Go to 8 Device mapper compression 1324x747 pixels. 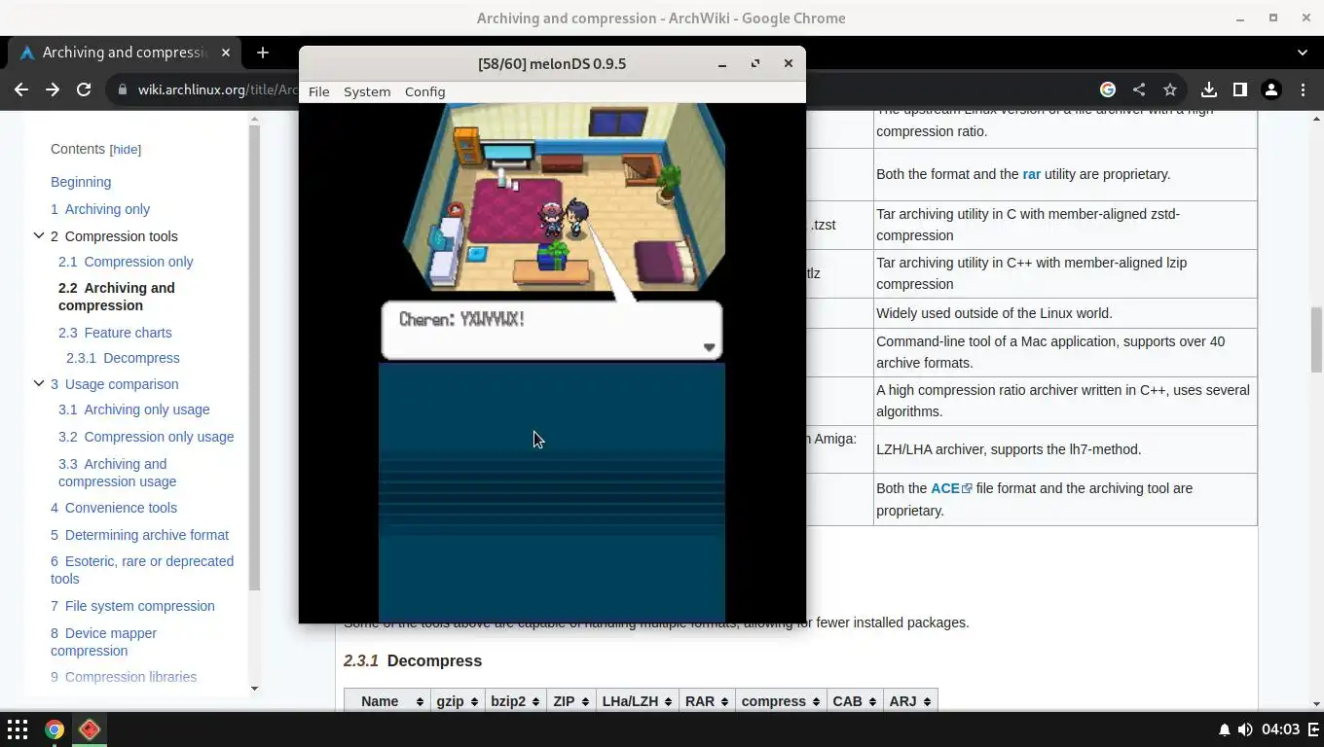click(x=103, y=642)
